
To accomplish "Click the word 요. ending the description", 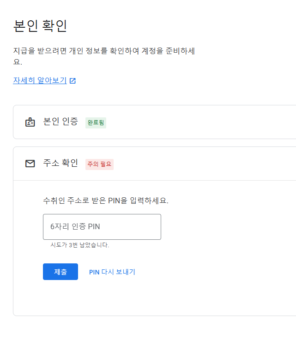I will pos(18,62).
